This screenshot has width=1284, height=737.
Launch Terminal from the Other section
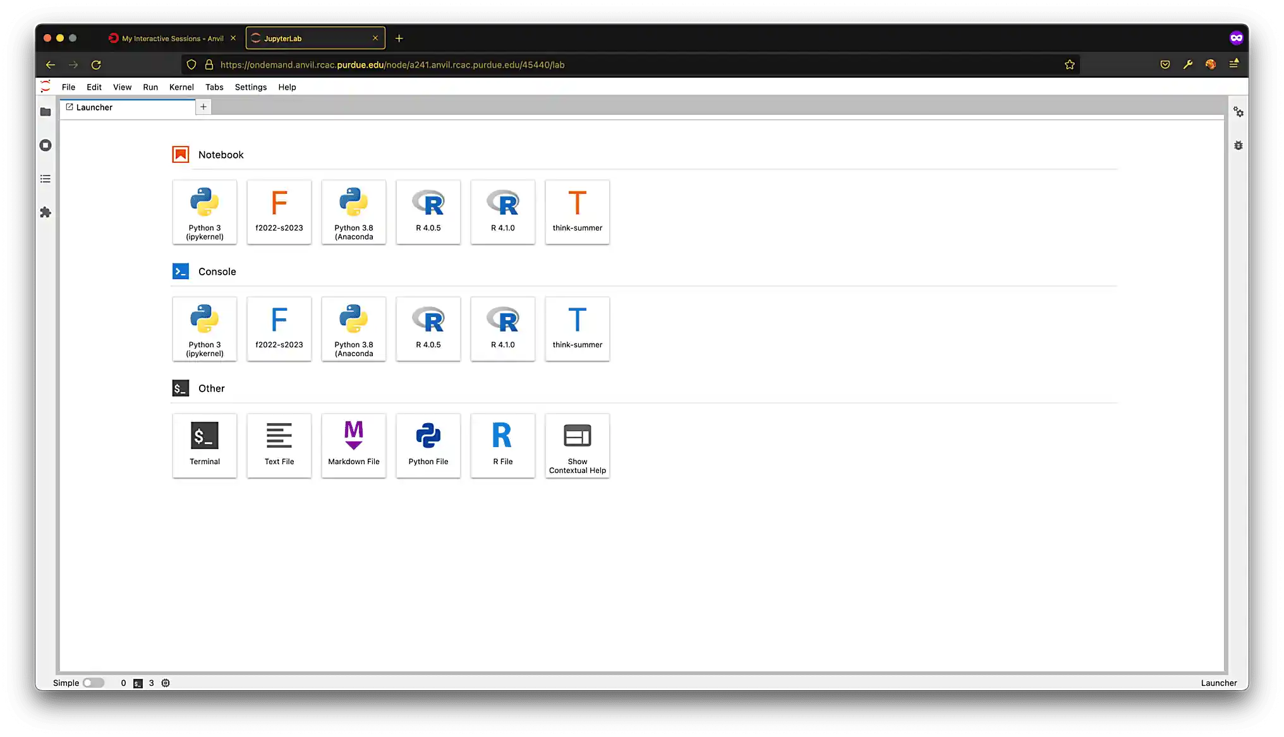(x=205, y=445)
